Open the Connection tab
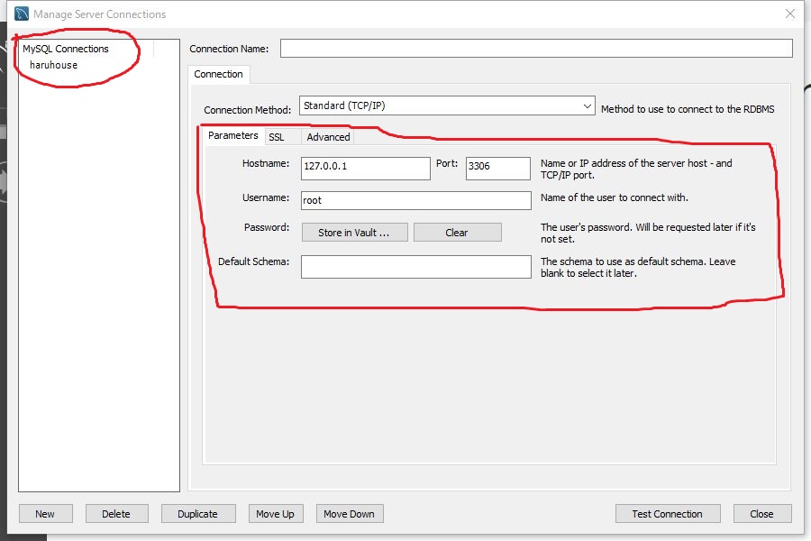 pos(218,74)
